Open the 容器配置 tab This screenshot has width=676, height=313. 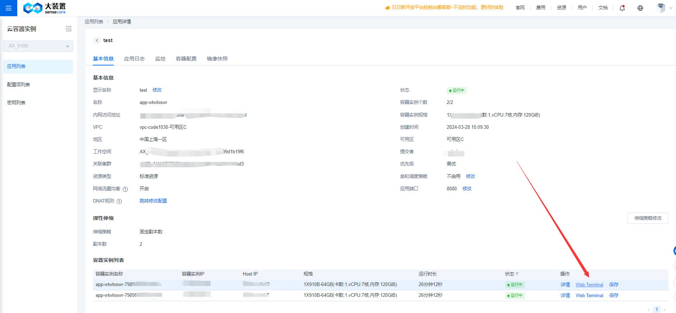[x=186, y=59]
